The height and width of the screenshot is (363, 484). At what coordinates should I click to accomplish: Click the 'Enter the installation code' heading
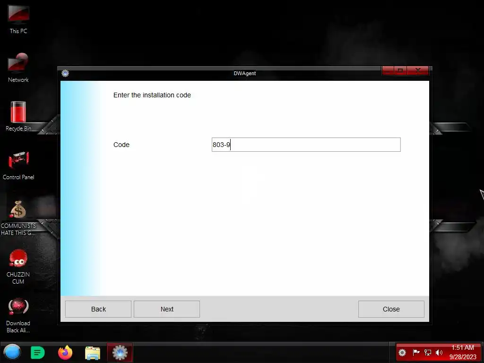pos(152,95)
